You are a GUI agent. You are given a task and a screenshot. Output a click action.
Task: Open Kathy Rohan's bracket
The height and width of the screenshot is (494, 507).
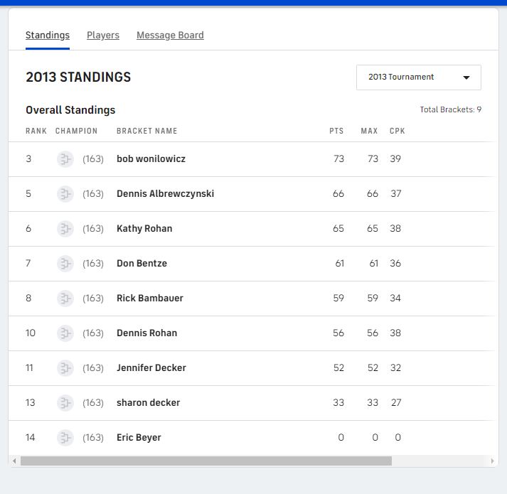[144, 229]
